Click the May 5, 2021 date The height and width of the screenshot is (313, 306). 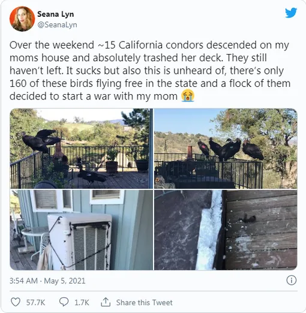pyautogui.click(x=65, y=281)
